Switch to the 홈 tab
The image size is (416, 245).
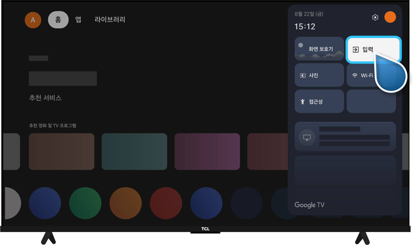pos(58,20)
